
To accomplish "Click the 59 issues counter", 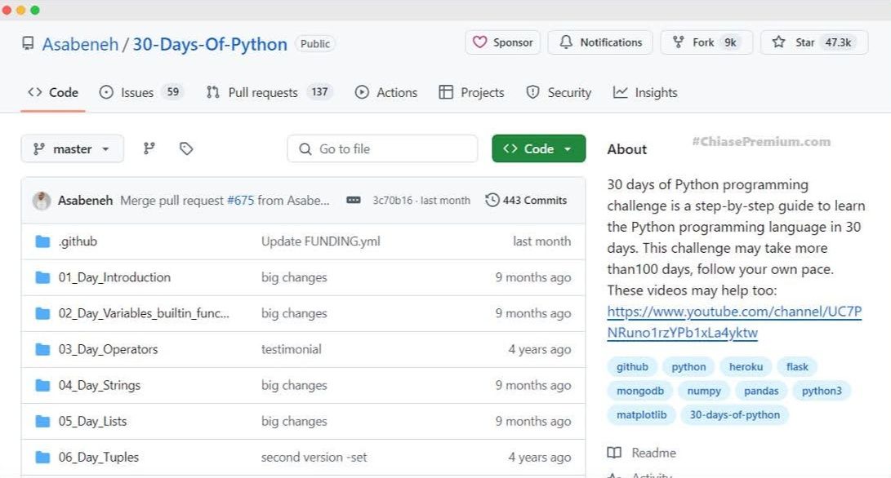I will point(173,92).
